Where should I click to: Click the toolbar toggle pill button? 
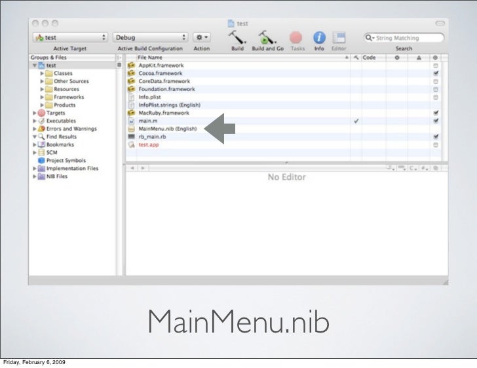440,24
